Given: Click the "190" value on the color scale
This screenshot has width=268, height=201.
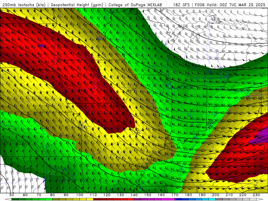Looking at the screenshot, I should coord(202,195).
